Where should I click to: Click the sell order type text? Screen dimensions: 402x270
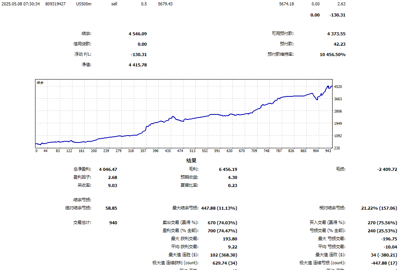(114, 4)
